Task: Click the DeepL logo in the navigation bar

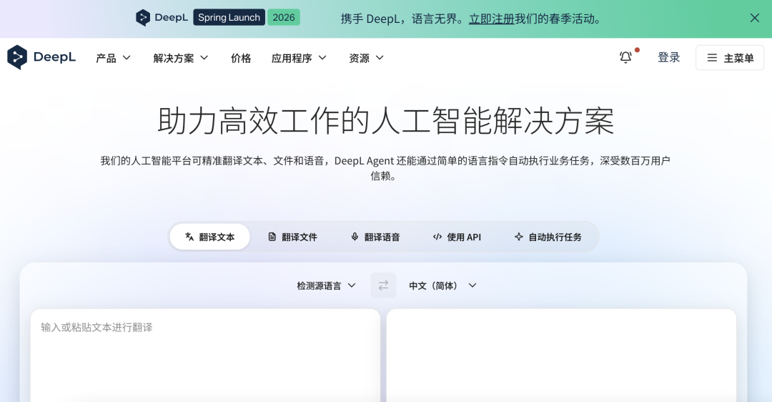Action: (x=41, y=58)
